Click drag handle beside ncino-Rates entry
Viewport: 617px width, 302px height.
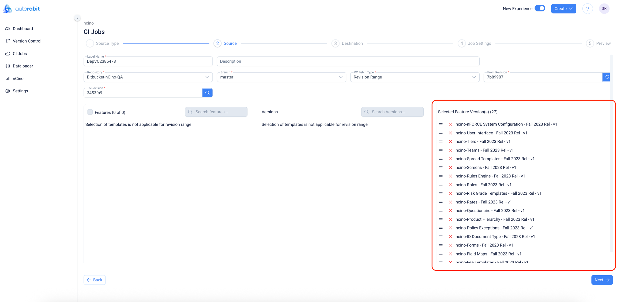click(x=441, y=202)
